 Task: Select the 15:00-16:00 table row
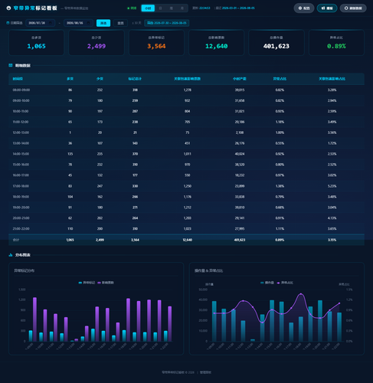186,165
